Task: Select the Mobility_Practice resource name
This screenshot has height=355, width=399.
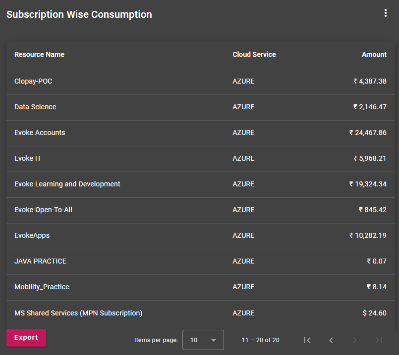Action: tap(42, 287)
